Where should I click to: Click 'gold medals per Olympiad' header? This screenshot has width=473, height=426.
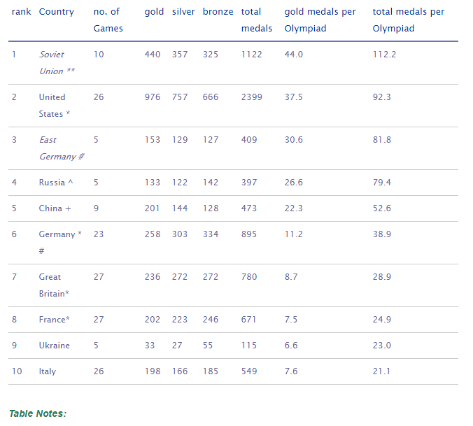[320, 20]
